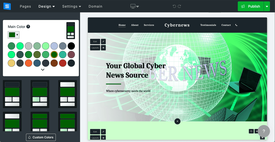Redo the last change
Screen dimensions: 275x142
coord(179,6)
